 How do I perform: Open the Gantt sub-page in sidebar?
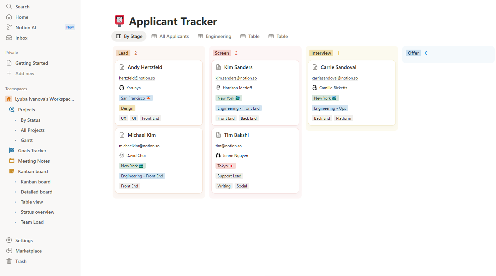coord(26,140)
